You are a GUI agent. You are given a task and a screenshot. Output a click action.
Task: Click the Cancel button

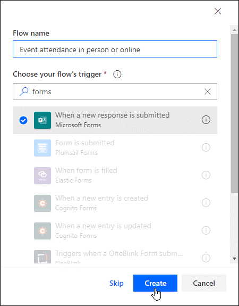click(x=204, y=283)
